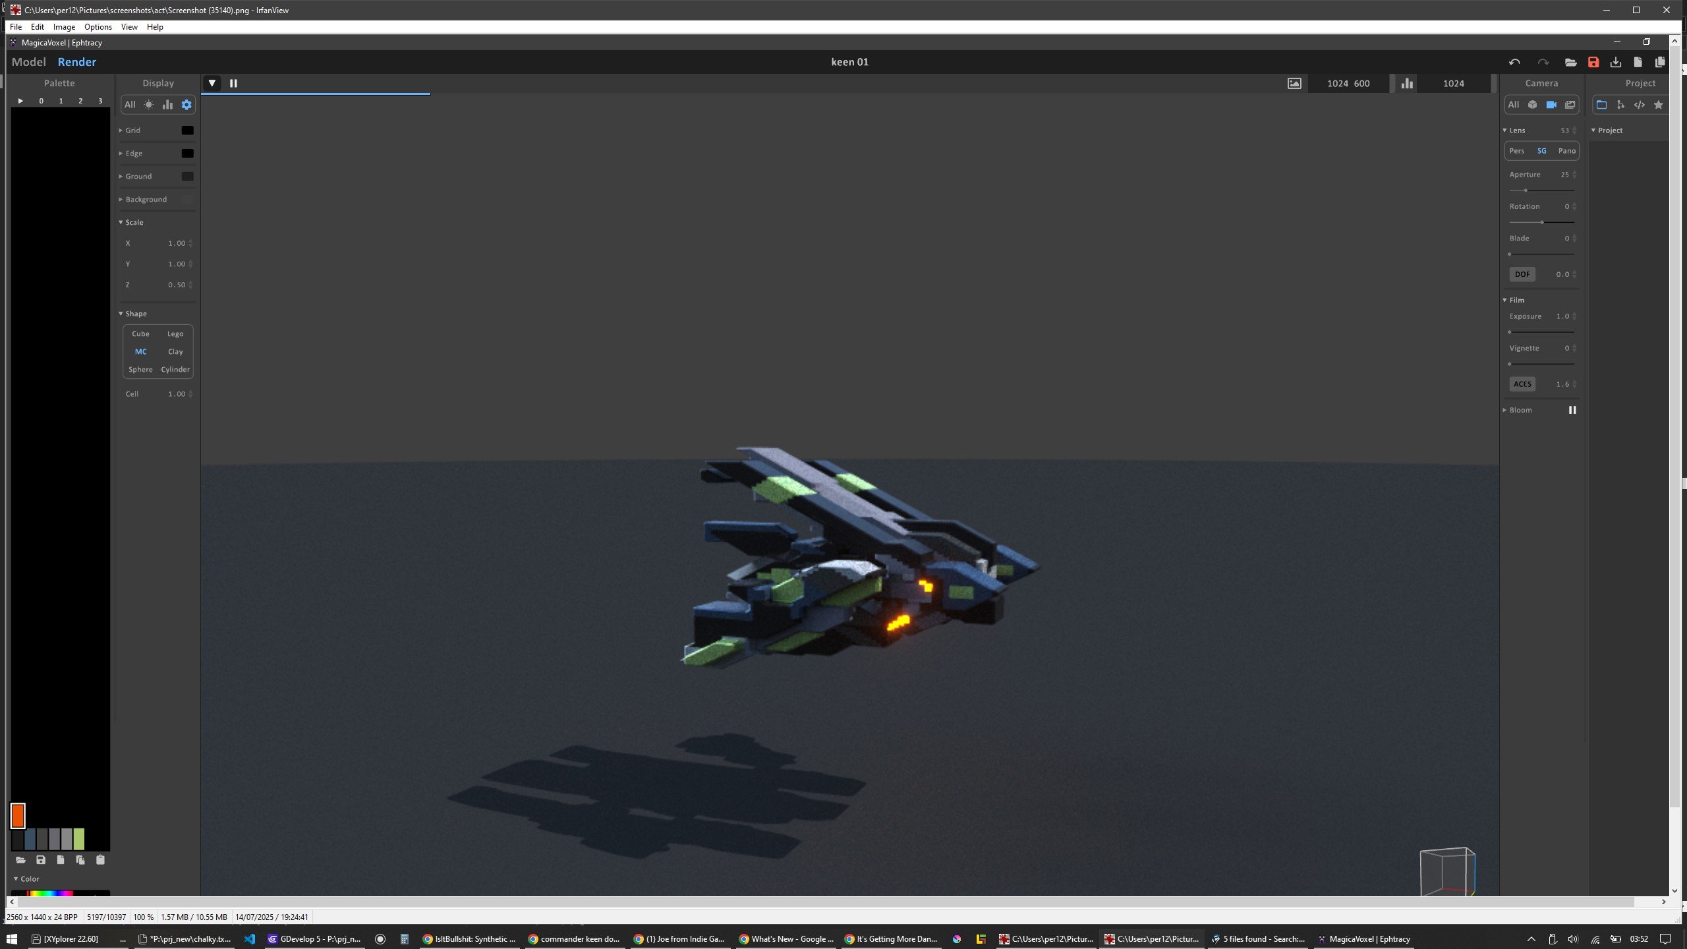Select the blue video camera icon

pyautogui.click(x=1551, y=105)
